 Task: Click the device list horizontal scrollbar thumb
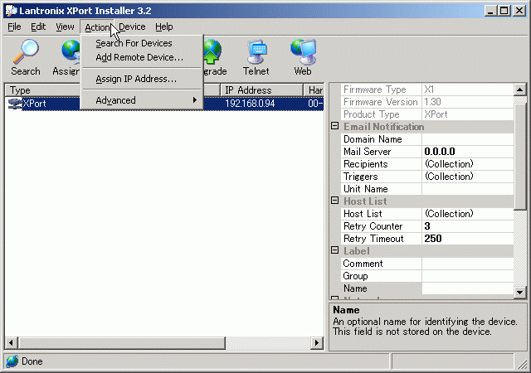click(122, 343)
